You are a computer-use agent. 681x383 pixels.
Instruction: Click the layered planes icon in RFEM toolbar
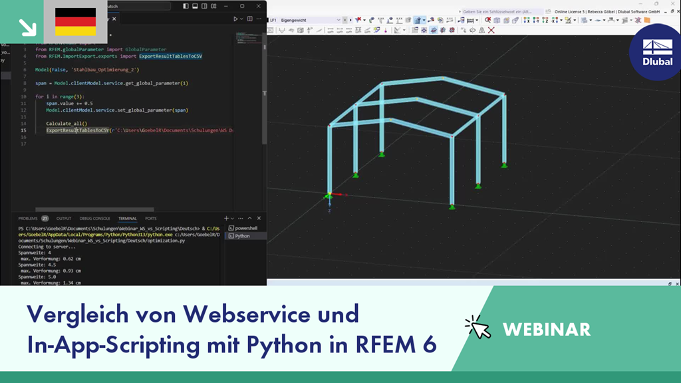(x=584, y=20)
